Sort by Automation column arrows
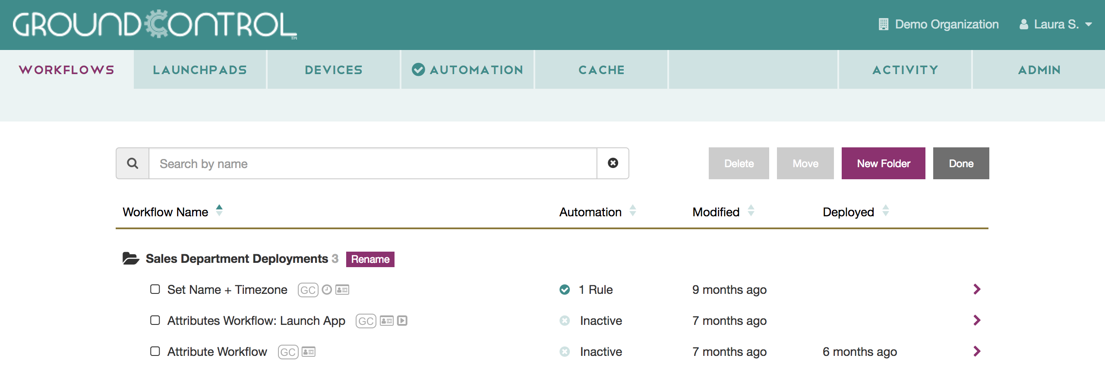 click(x=633, y=210)
